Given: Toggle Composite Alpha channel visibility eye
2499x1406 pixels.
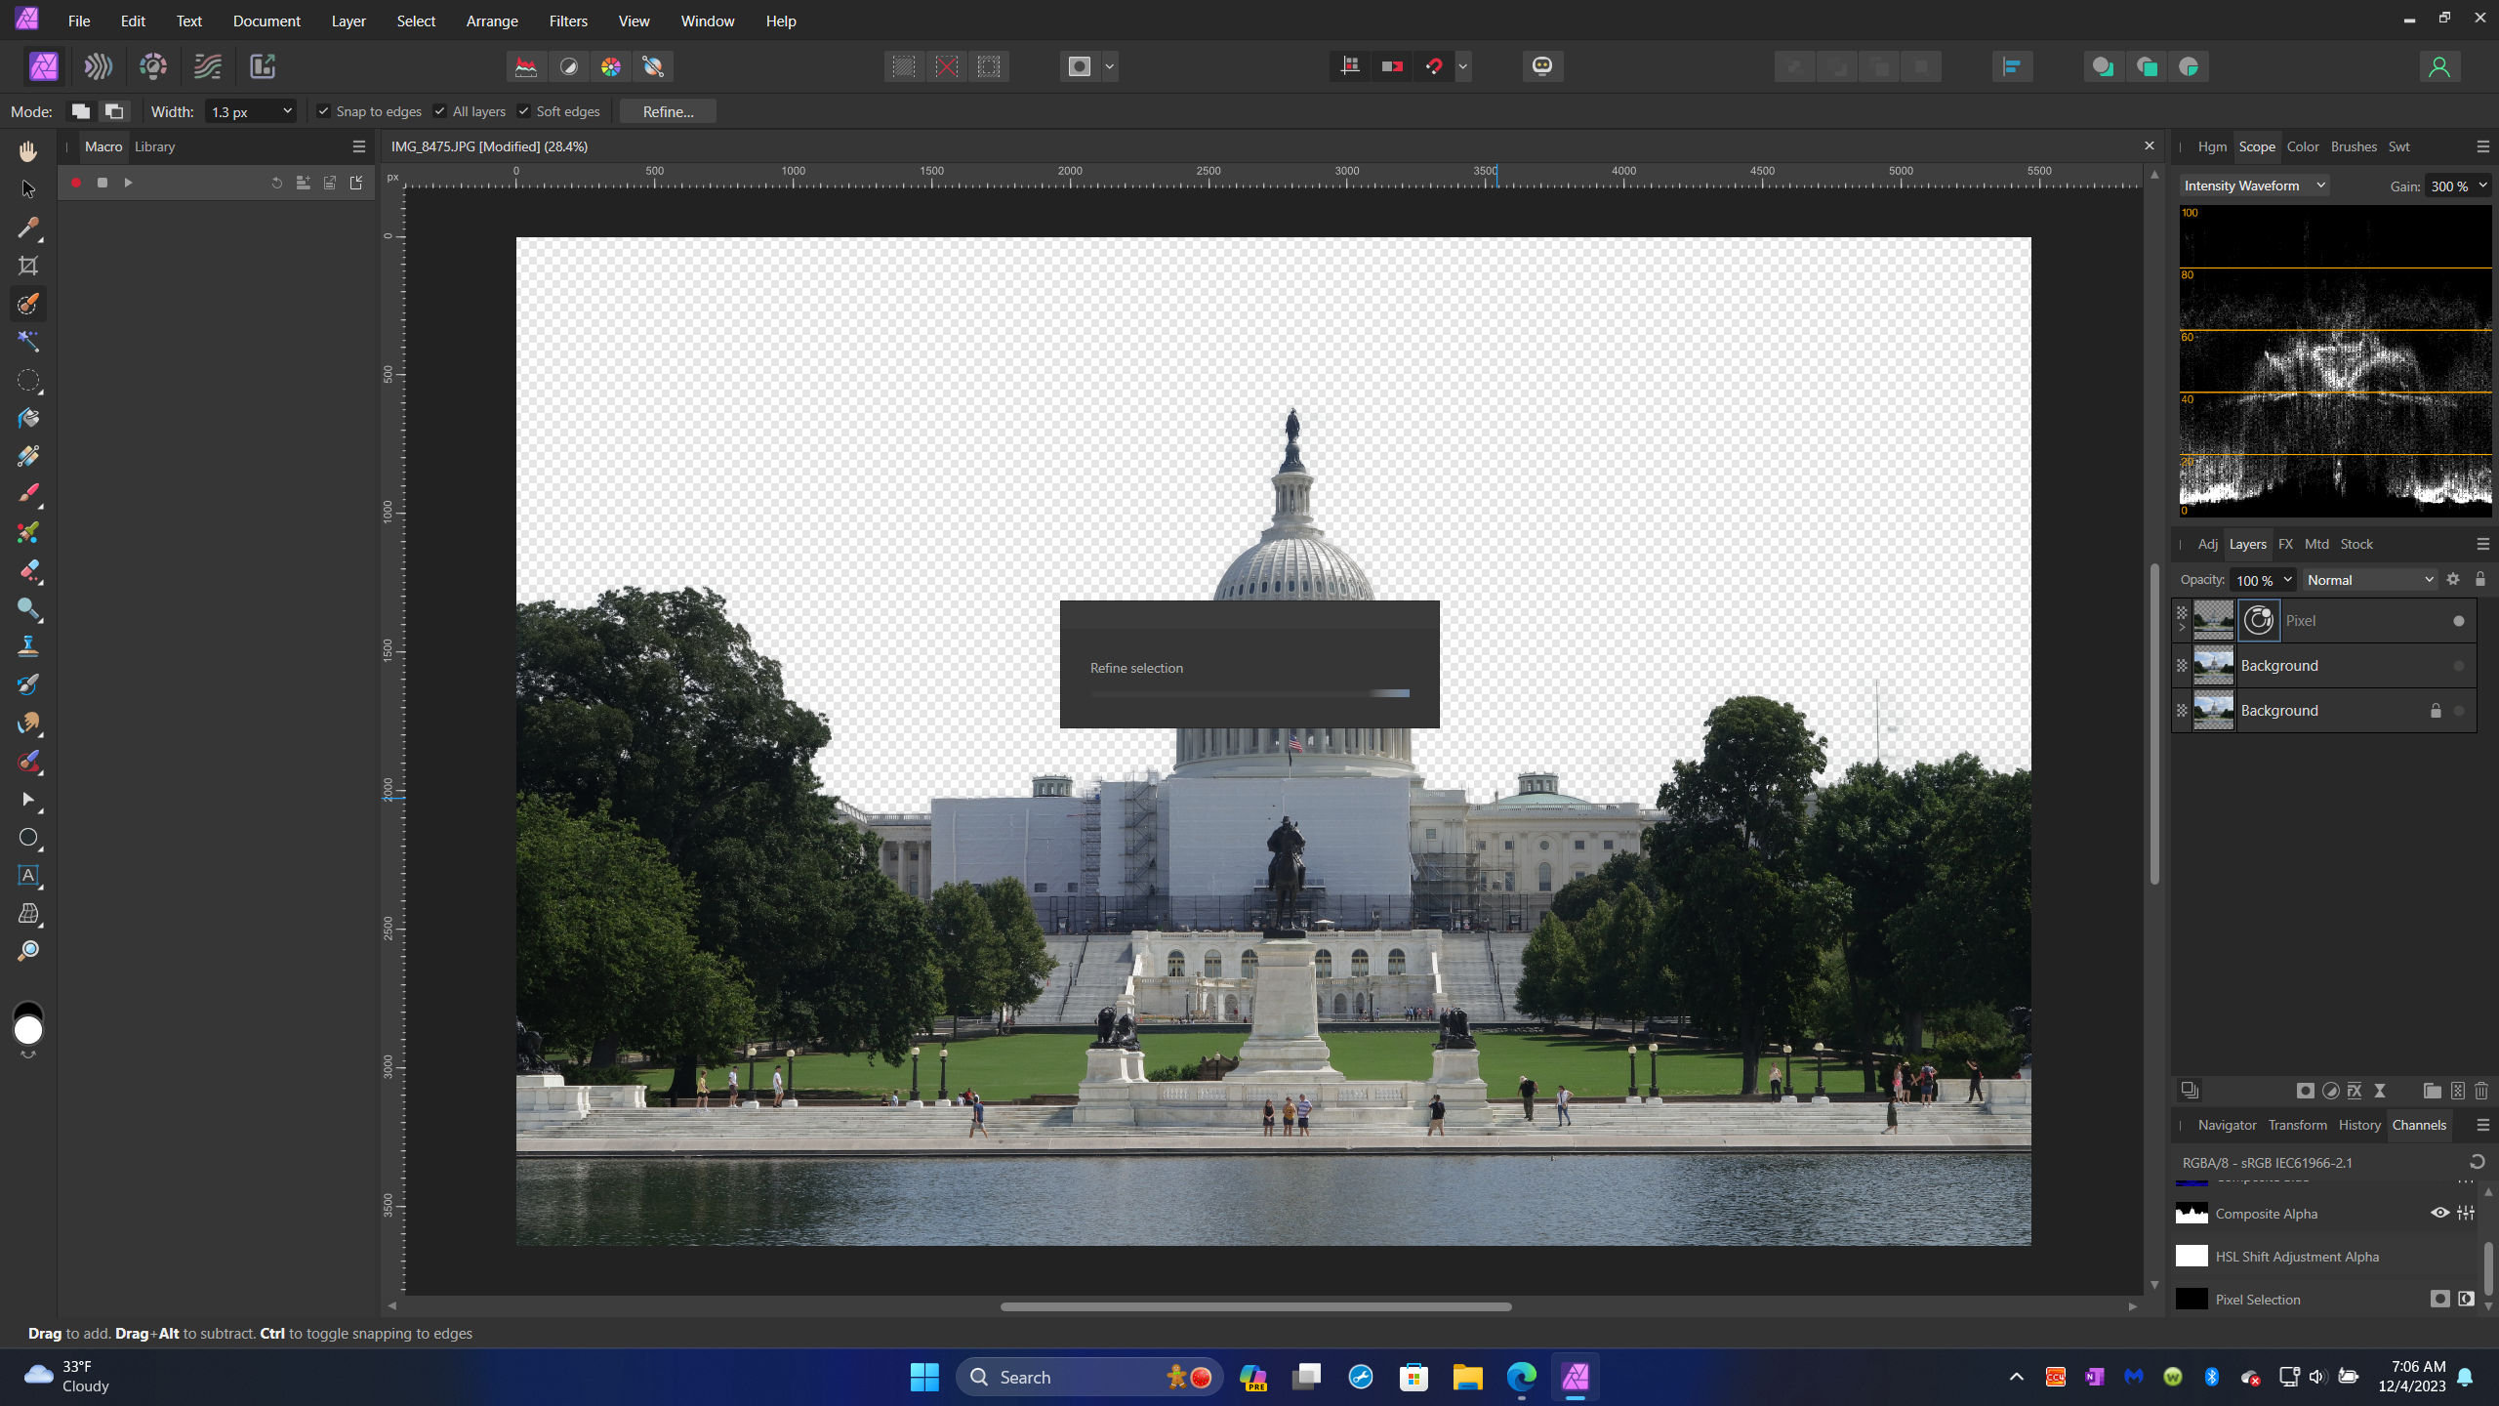Looking at the screenshot, I should [2439, 1213].
